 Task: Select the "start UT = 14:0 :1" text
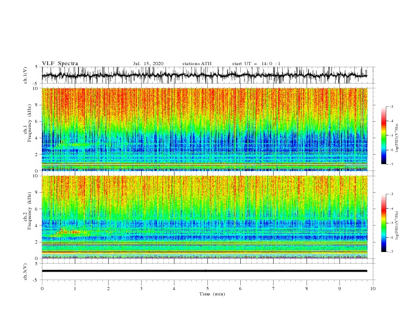click(x=256, y=64)
